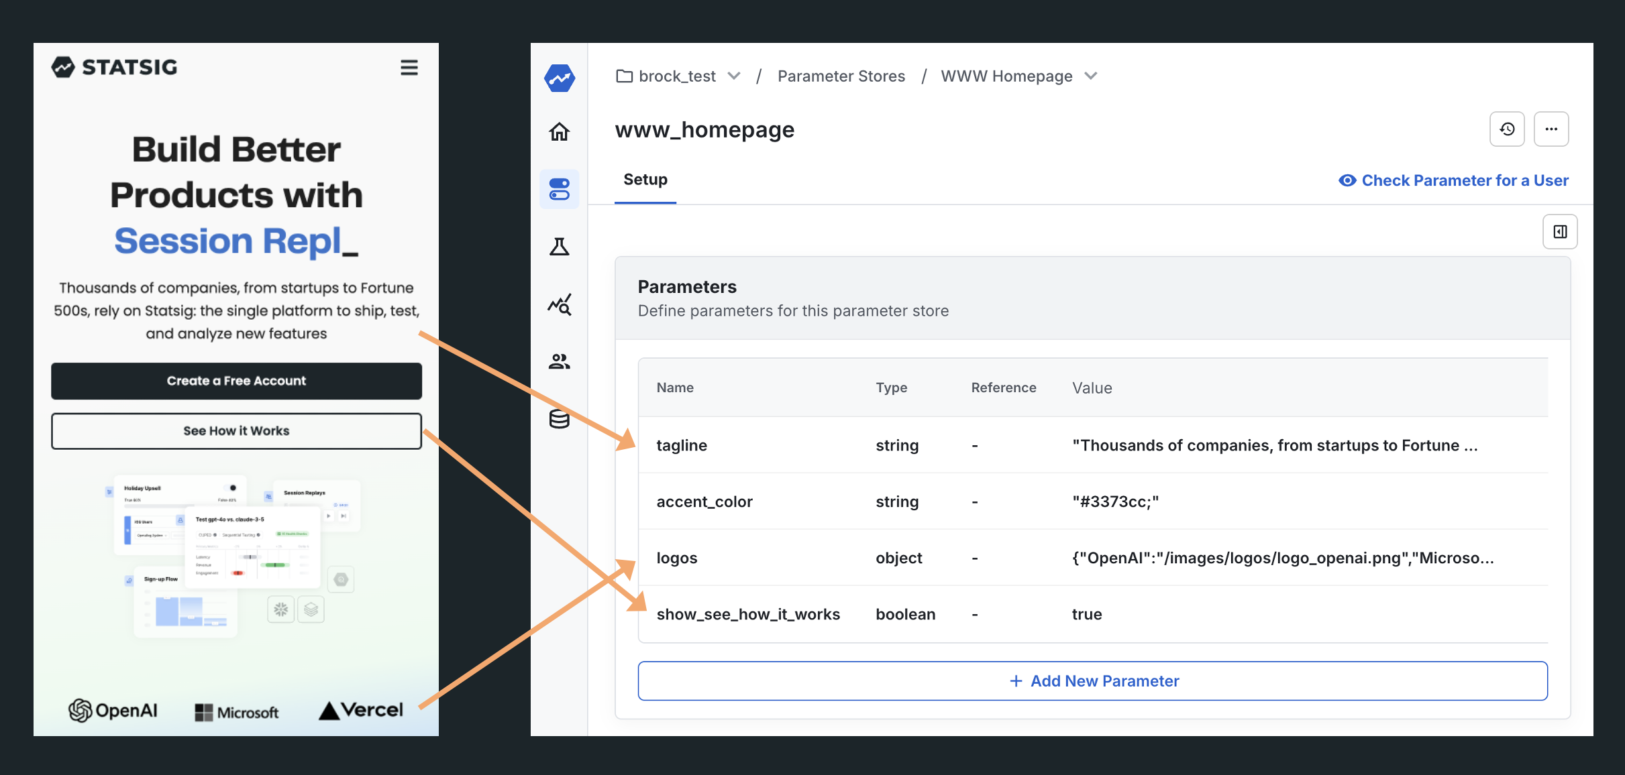Open the more options ellipsis menu

pyautogui.click(x=1552, y=129)
